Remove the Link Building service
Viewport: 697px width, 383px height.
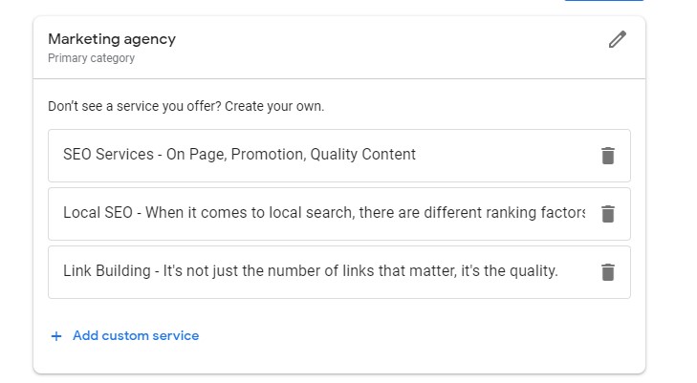[607, 272]
